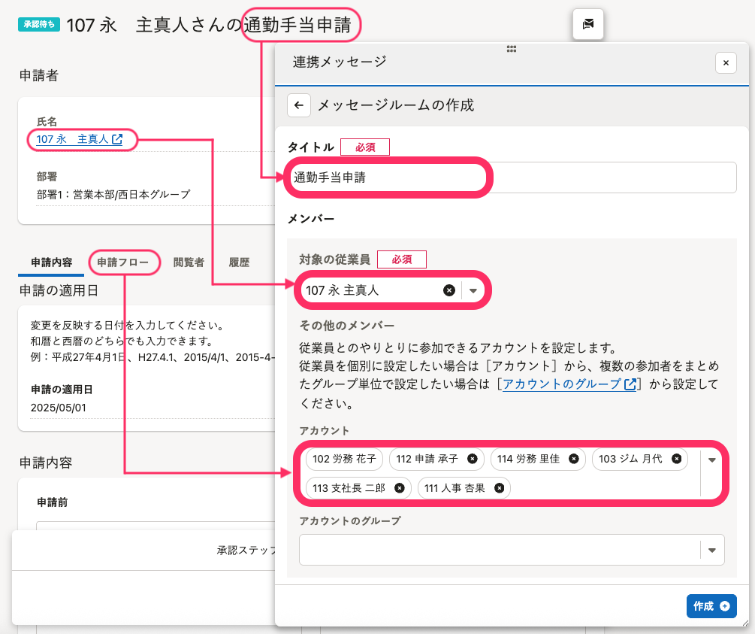Screen dimensions: 755x634
Task: Click the message room icon button
Action: 587,25
